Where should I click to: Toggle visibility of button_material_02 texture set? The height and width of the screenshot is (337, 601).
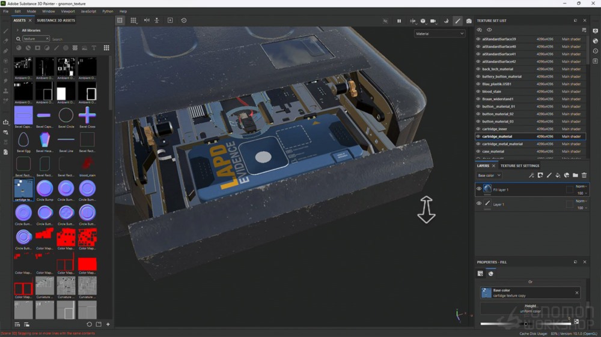(x=478, y=114)
